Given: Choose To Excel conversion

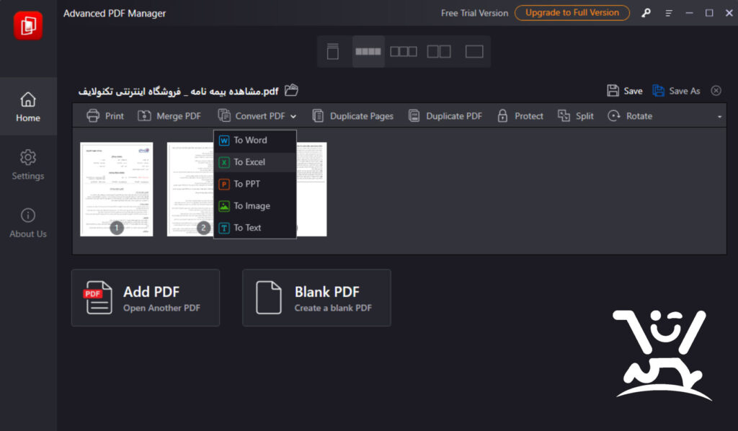Looking at the screenshot, I should (x=255, y=162).
